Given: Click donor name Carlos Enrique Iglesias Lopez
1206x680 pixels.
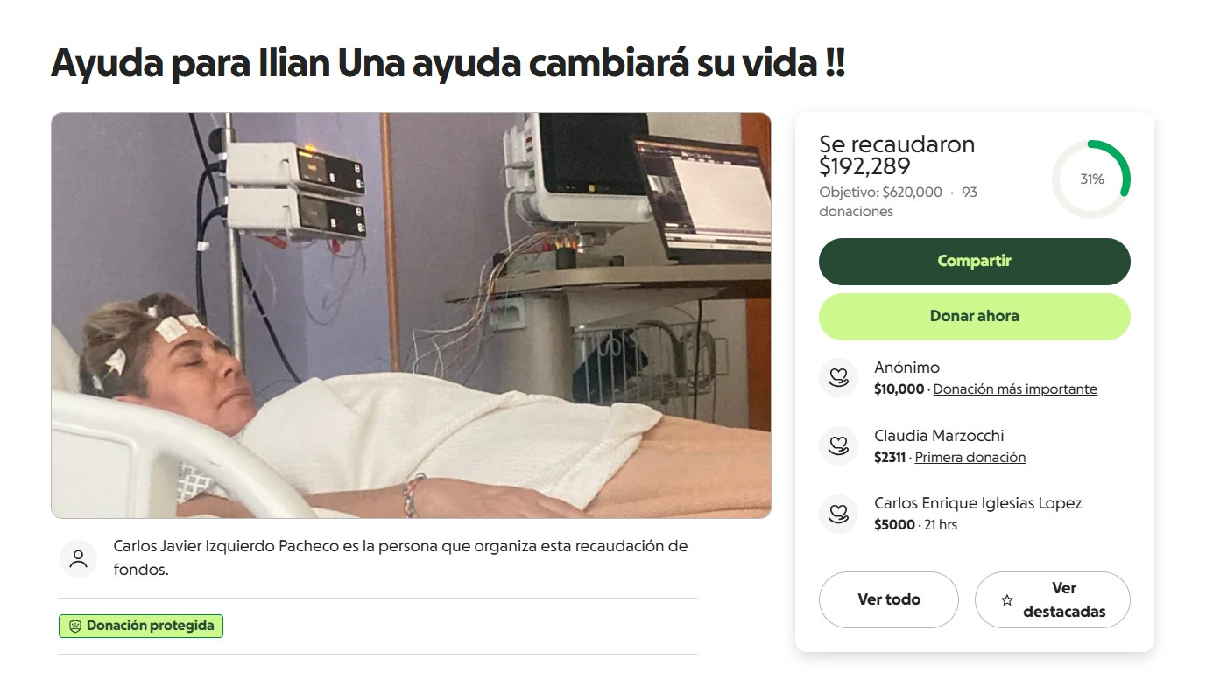Looking at the screenshot, I should pyautogui.click(x=977, y=504).
